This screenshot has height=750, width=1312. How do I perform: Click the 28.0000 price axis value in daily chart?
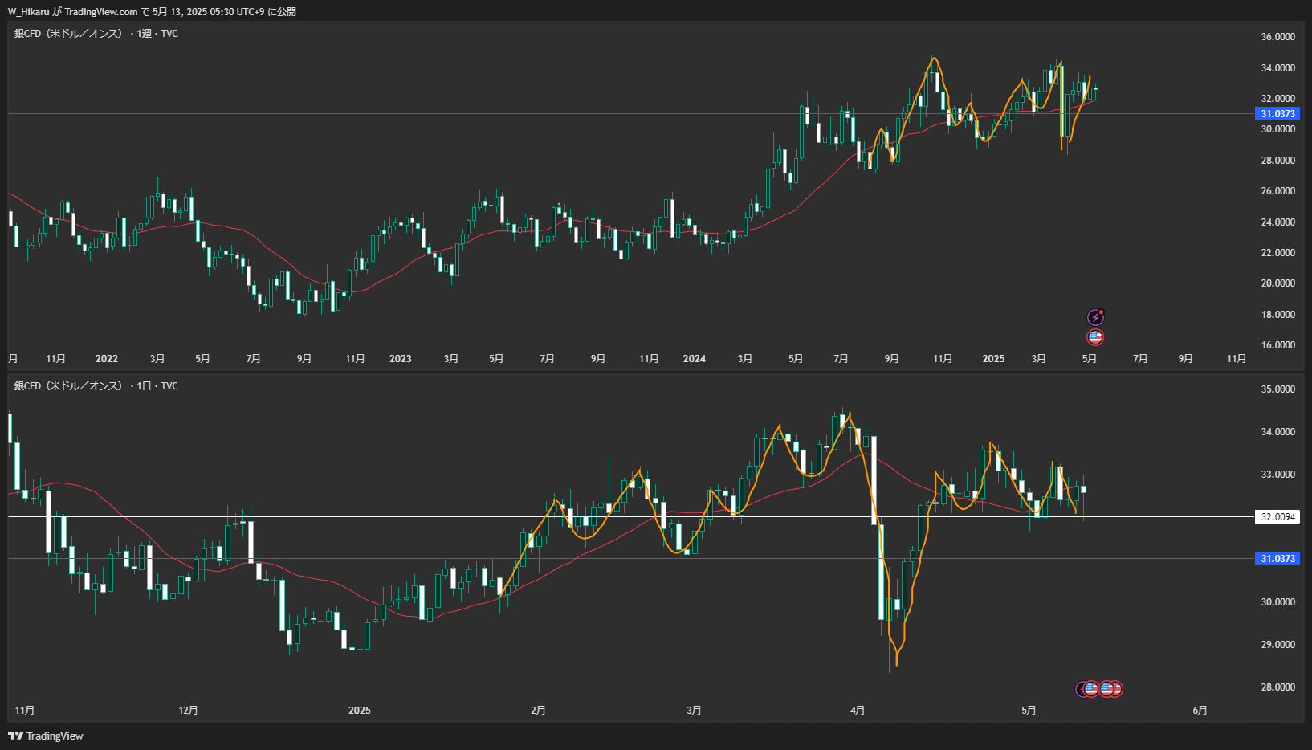1277,687
